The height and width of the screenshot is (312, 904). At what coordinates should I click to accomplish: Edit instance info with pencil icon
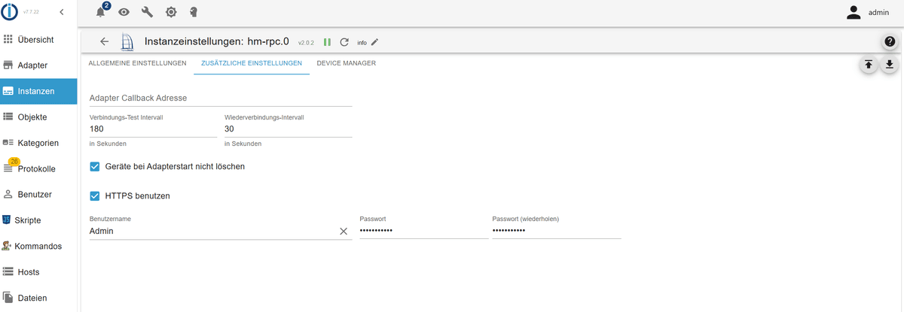[x=375, y=42]
